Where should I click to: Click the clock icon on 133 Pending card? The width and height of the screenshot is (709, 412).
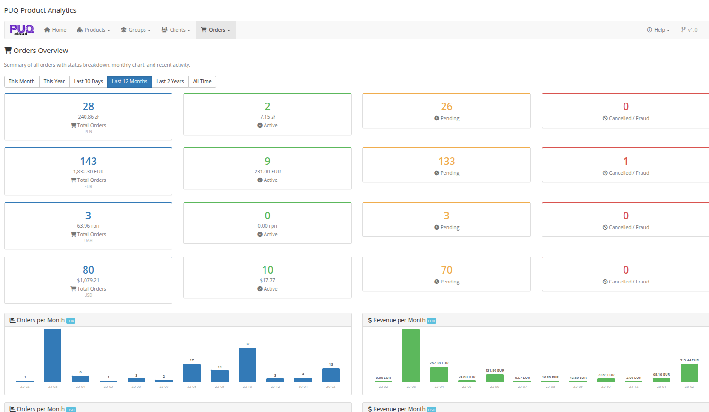(x=437, y=172)
